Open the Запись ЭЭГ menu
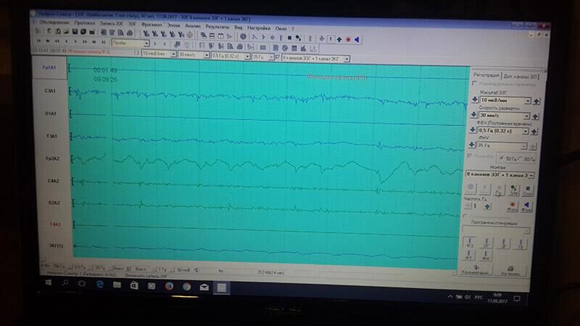Image resolution: width=580 pixels, height=326 pixels. [112, 23]
